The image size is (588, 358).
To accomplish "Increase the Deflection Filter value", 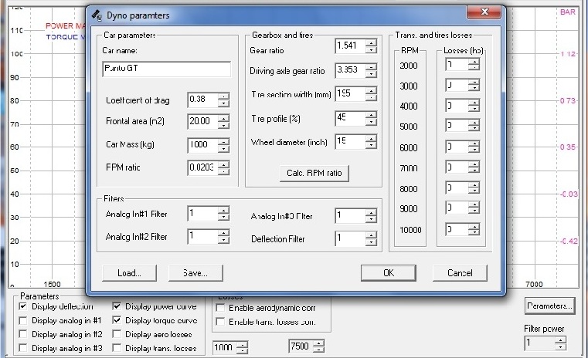I will (372, 235).
